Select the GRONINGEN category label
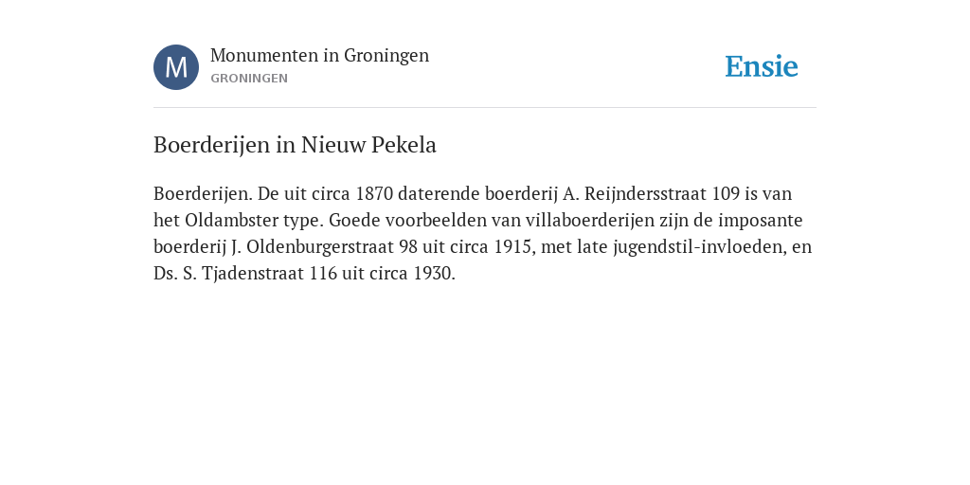 [x=249, y=79]
